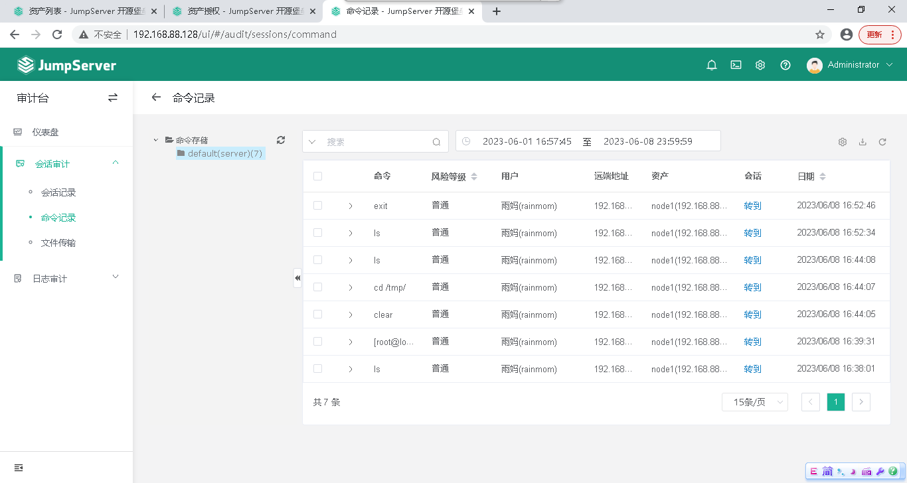Click 转到 link for clear row

point(752,314)
